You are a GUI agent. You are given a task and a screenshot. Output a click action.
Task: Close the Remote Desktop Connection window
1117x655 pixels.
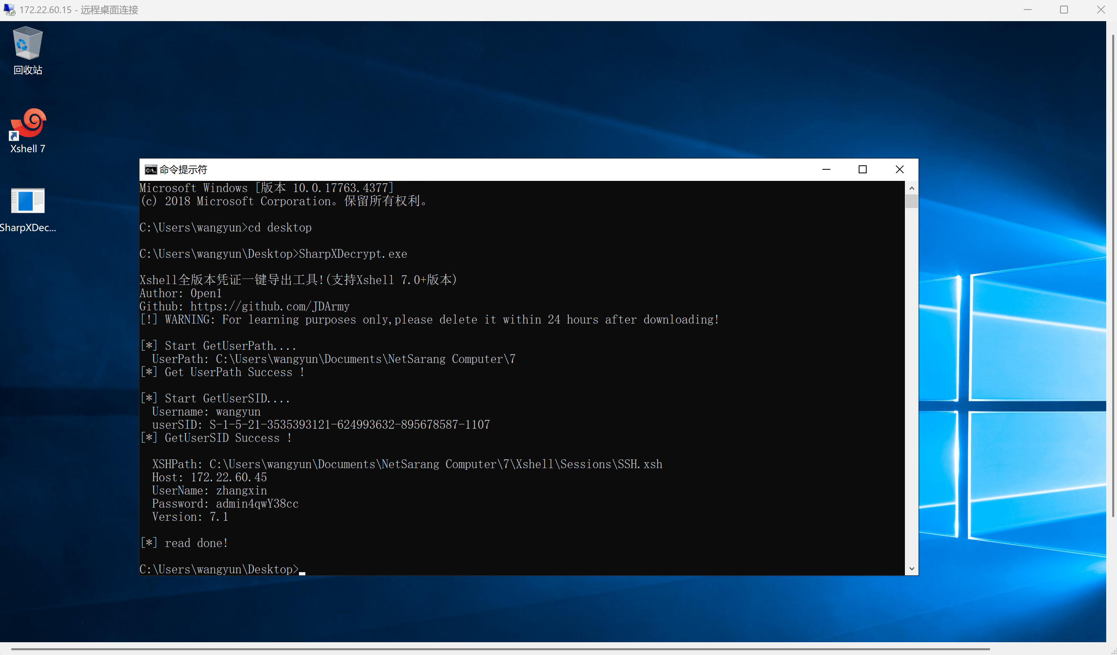pos(1101,10)
